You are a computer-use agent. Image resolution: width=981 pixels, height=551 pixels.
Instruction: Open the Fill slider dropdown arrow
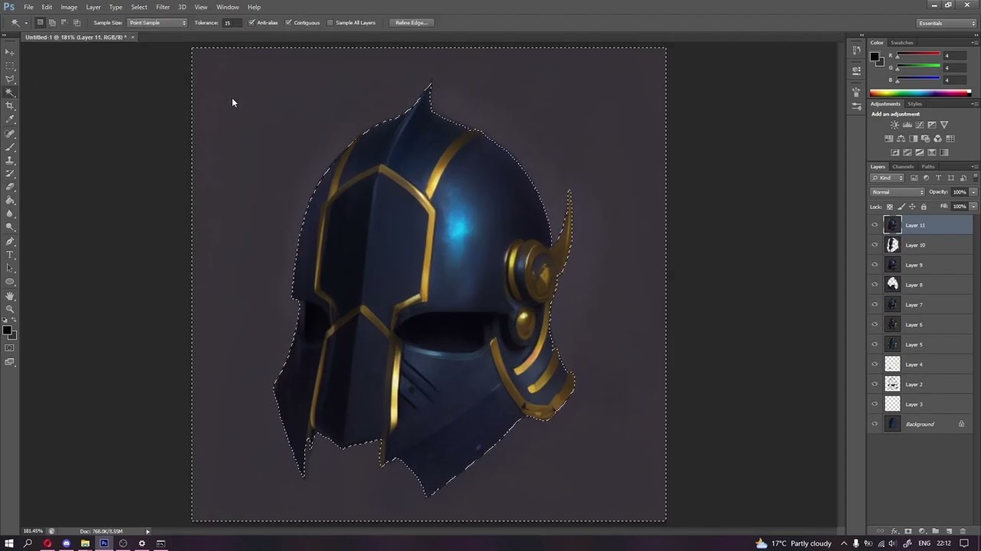coord(973,207)
